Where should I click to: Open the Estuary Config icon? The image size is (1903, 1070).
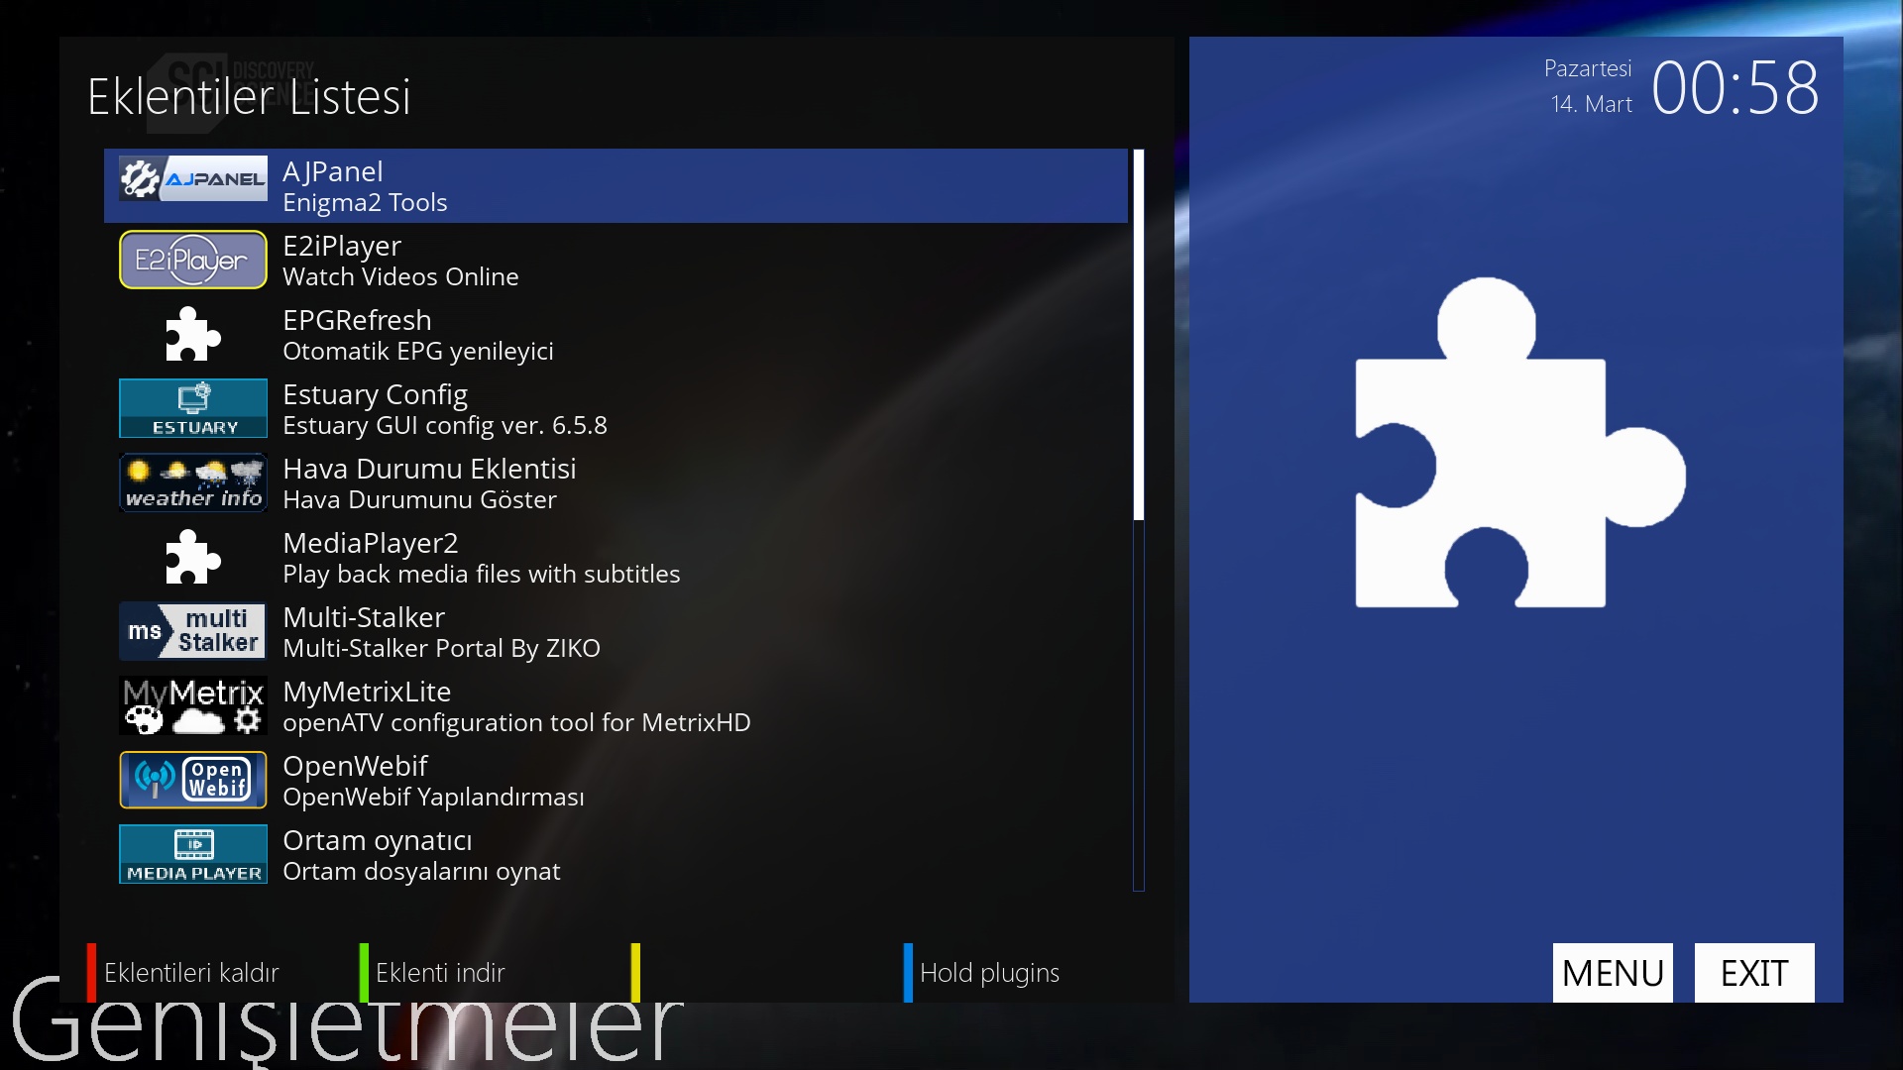click(x=193, y=408)
